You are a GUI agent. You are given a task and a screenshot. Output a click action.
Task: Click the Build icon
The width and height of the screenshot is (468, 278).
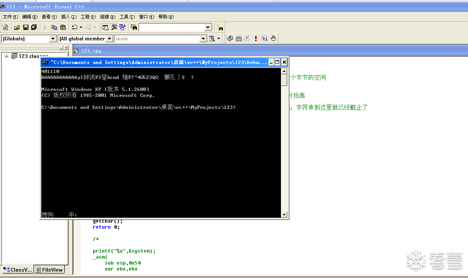tap(239, 39)
